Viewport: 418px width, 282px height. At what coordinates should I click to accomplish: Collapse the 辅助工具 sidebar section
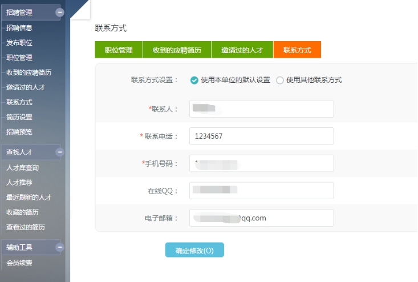pos(60,247)
